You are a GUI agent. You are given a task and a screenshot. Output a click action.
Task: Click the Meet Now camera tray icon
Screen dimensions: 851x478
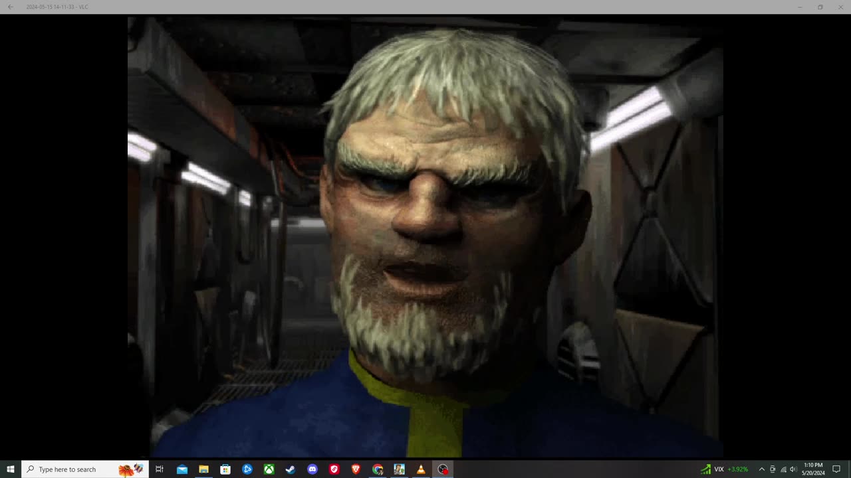(x=773, y=469)
